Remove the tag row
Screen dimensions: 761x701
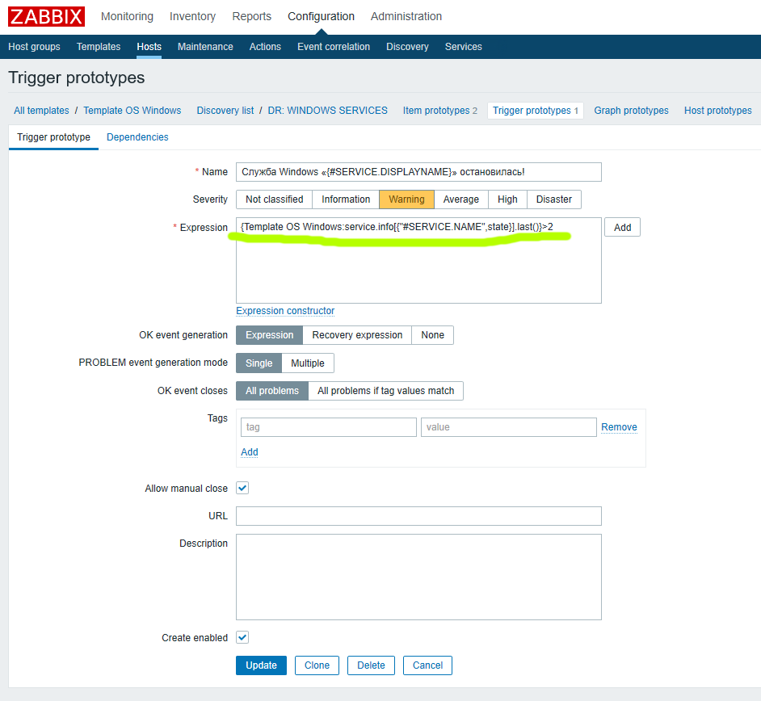pos(619,427)
